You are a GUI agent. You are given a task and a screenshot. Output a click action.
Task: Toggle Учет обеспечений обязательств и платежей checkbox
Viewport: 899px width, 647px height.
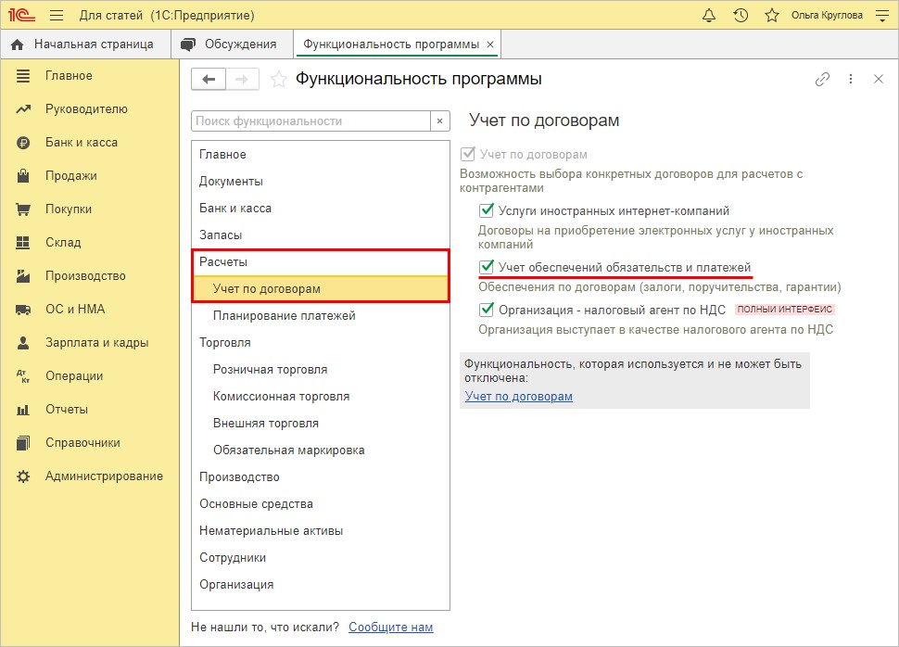[x=487, y=267]
